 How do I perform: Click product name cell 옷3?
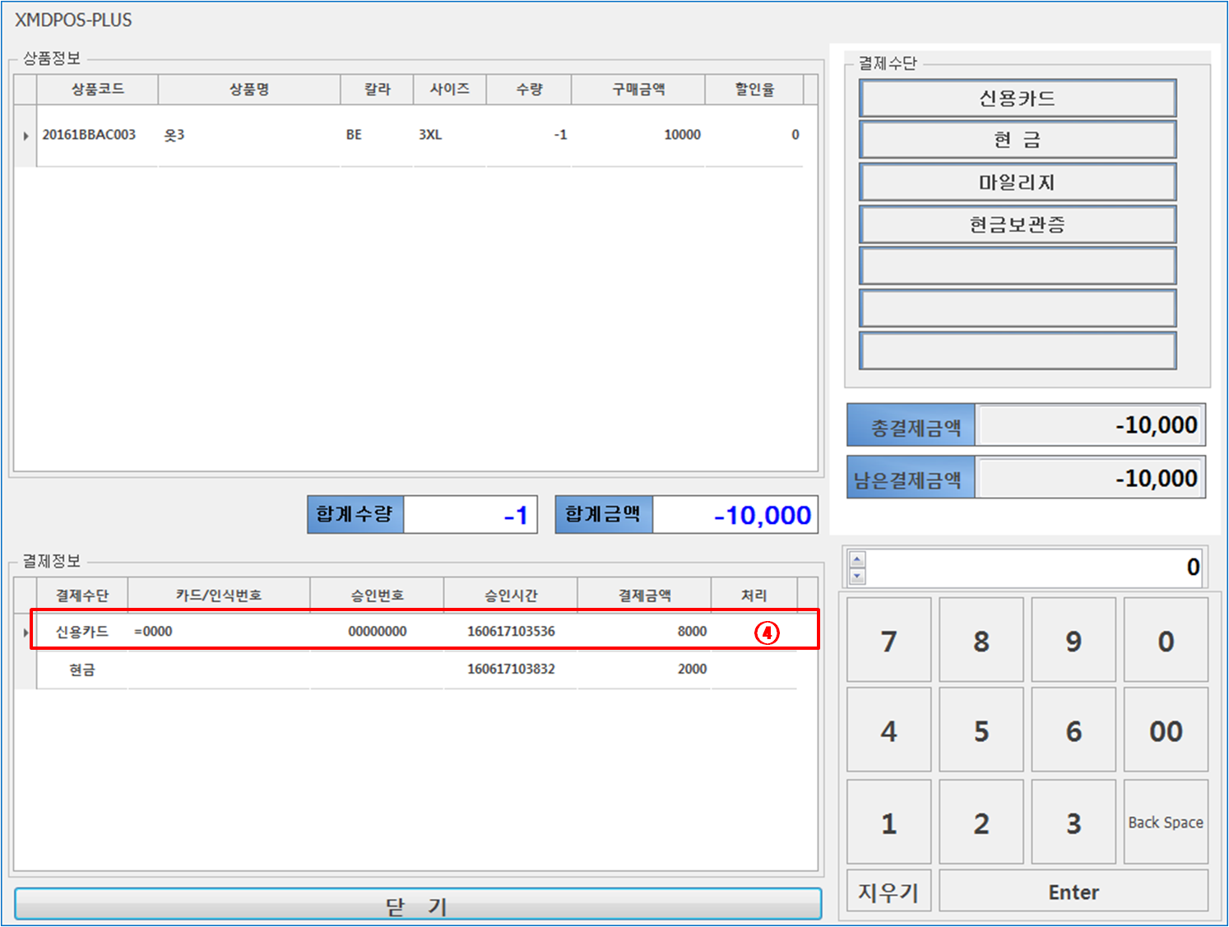click(249, 135)
